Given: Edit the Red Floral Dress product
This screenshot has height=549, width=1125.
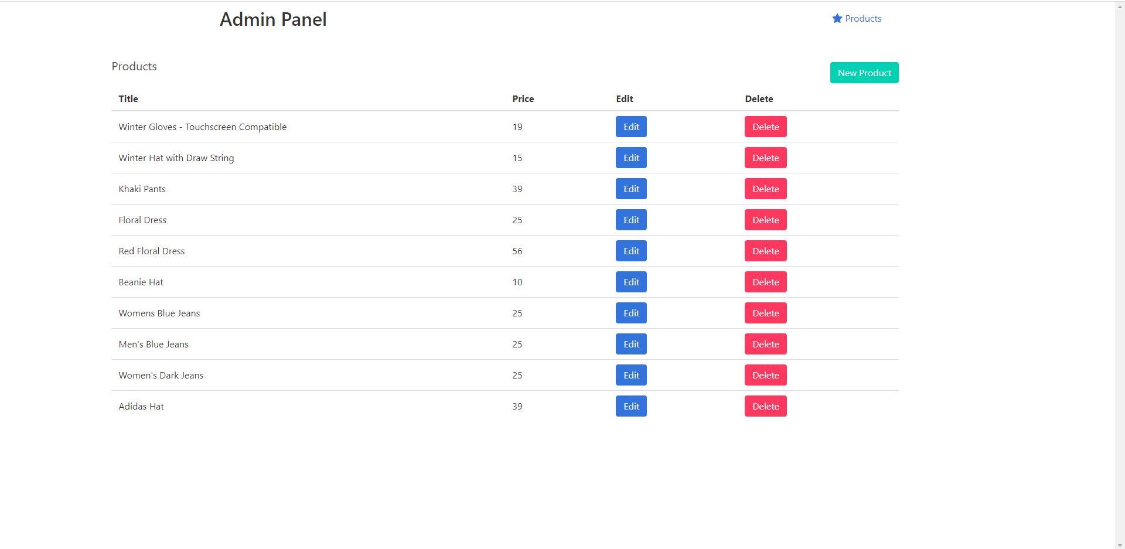Looking at the screenshot, I should click(x=631, y=251).
